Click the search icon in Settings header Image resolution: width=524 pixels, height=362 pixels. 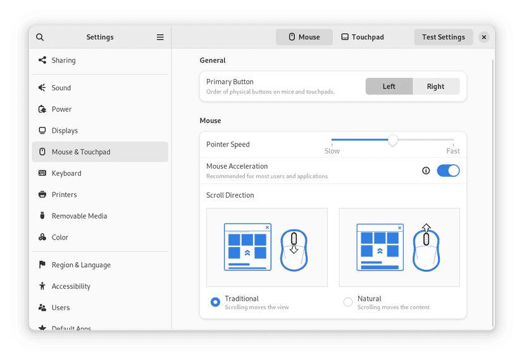41,37
